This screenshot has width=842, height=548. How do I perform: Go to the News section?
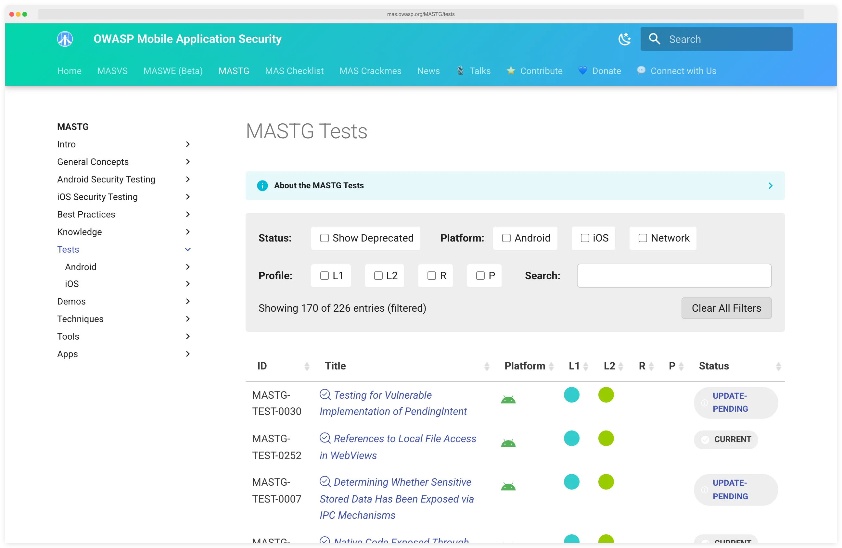428,71
